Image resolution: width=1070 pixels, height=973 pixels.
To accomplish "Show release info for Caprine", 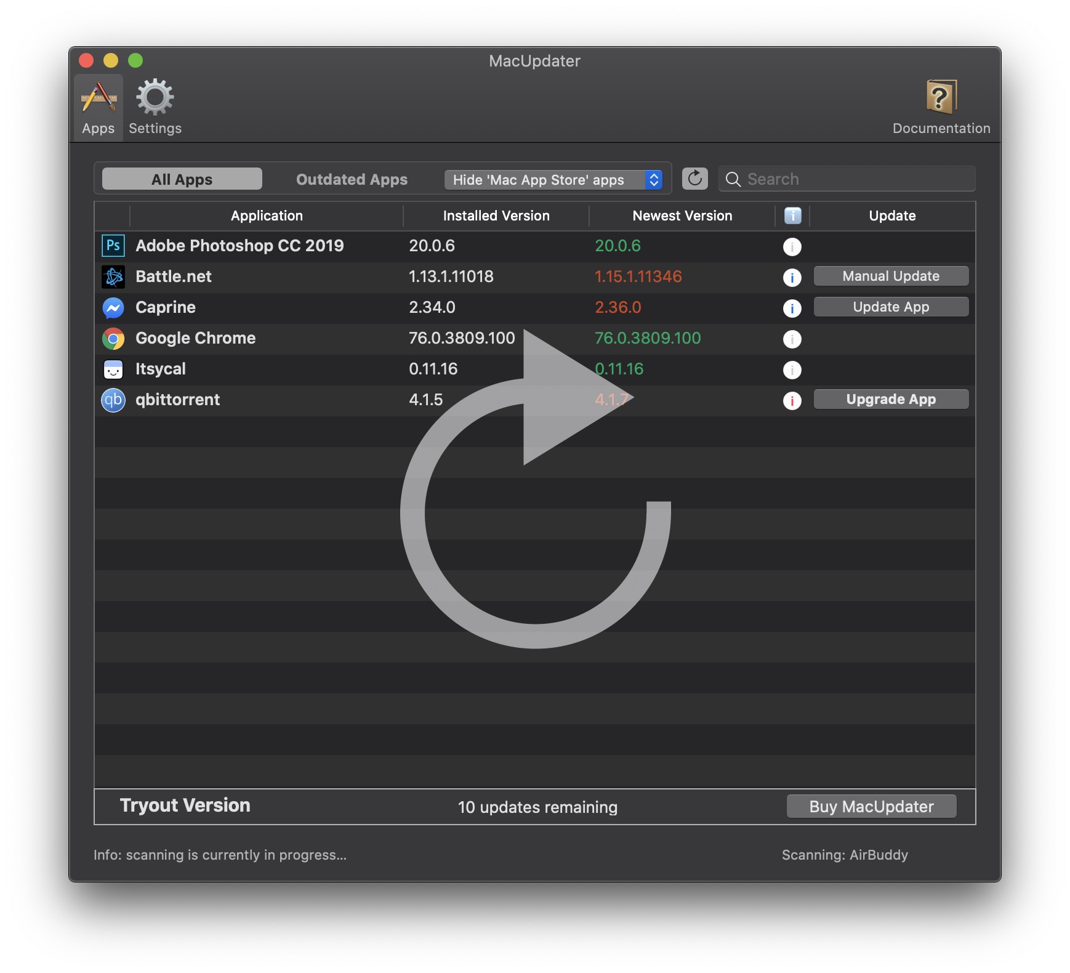I will click(792, 309).
